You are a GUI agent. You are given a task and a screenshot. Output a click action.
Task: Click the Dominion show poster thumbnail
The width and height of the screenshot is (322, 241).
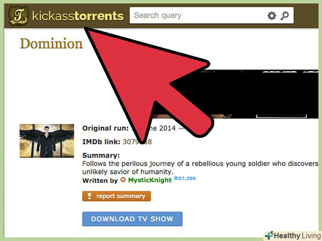pos(47,141)
